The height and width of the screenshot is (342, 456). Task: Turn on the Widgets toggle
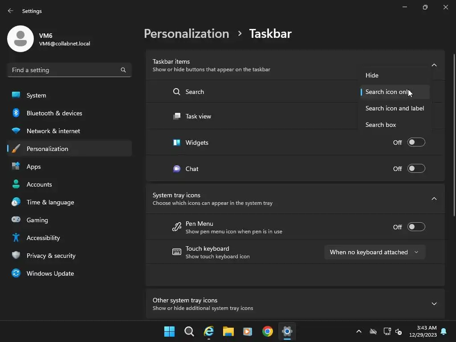point(416,142)
